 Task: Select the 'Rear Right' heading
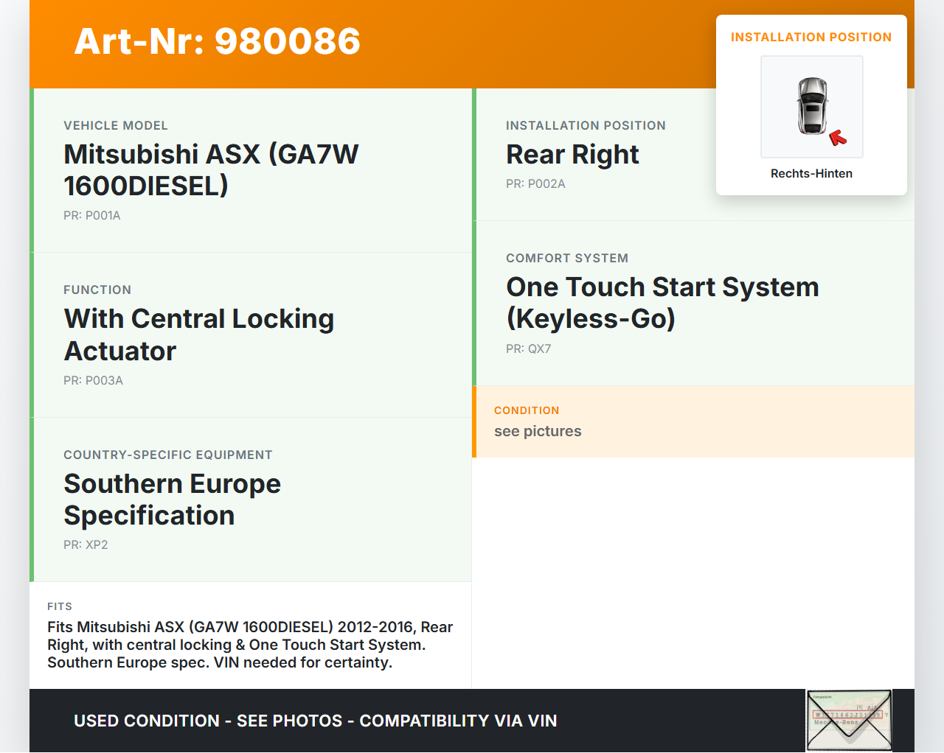click(x=572, y=155)
